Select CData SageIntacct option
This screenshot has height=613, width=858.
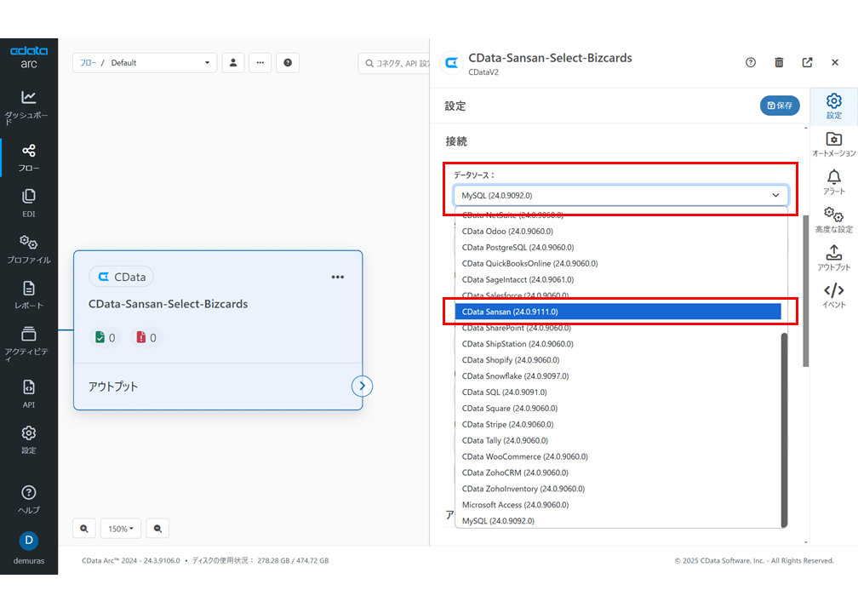(618, 279)
